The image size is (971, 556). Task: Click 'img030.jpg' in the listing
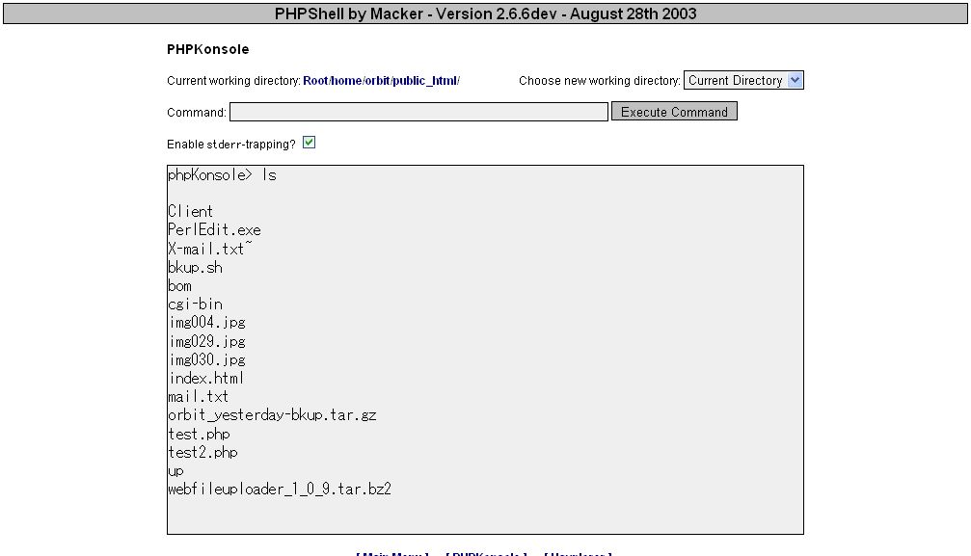(207, 359)
